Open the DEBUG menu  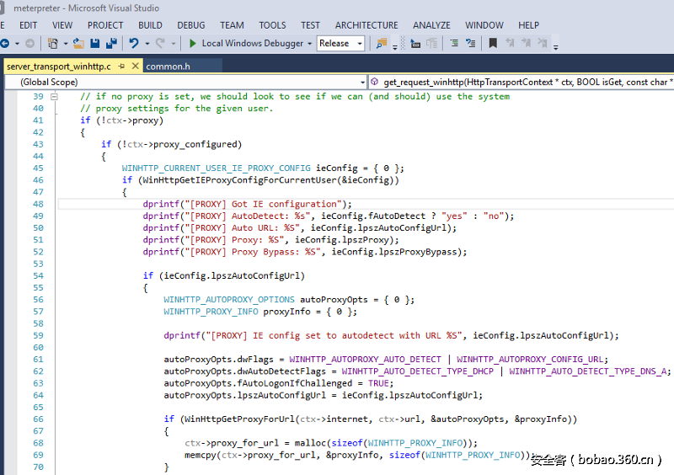click(x=191, y=25)
